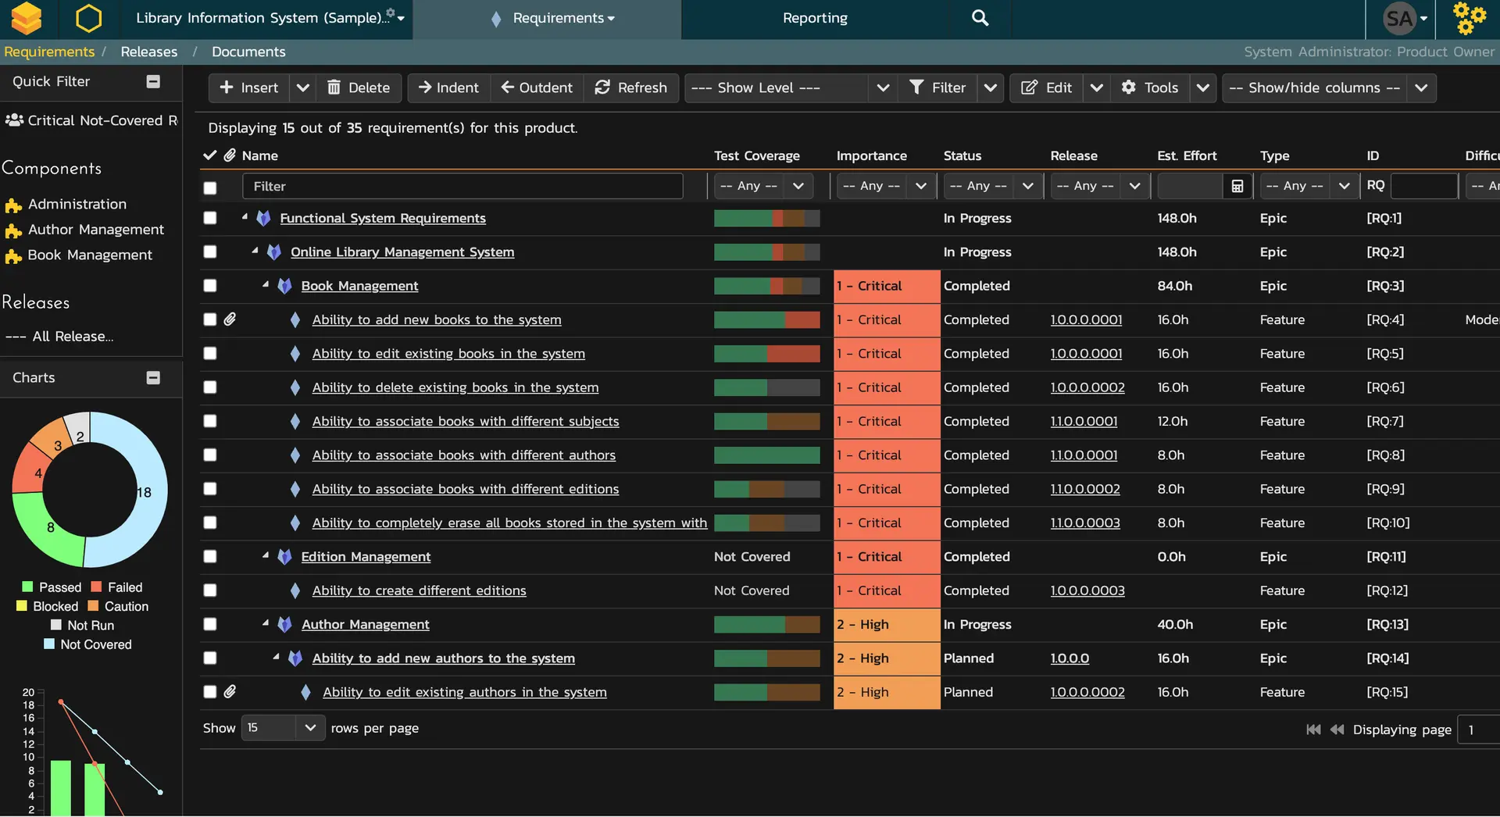Open the Ability to create different editions link
Screen dimensions: 1500x817
(419, 590)
